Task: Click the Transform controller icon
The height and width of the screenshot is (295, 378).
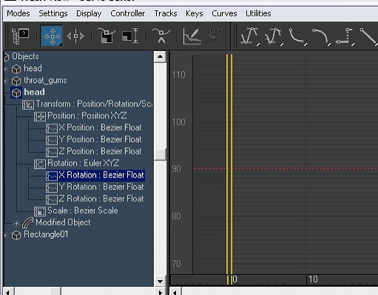Action: point(28,105)
